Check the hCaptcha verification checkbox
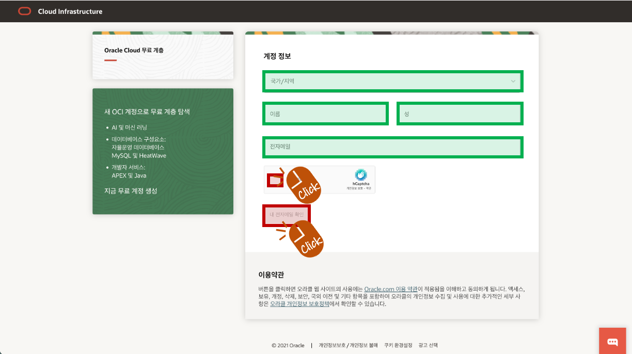 click(275, 180)
